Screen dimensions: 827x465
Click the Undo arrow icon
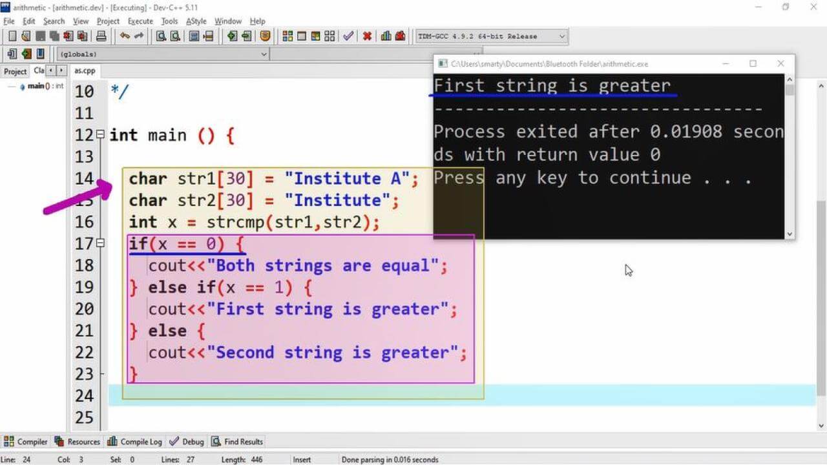point(125,36)
